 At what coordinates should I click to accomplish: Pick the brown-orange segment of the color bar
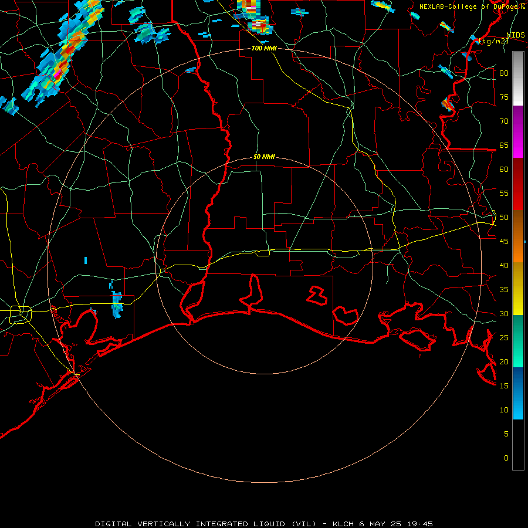518,236
